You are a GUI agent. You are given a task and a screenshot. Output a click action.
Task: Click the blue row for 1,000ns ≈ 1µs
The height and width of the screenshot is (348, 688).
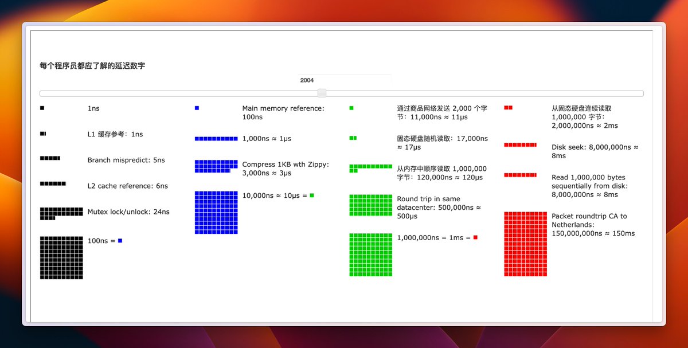pos(216,139)
